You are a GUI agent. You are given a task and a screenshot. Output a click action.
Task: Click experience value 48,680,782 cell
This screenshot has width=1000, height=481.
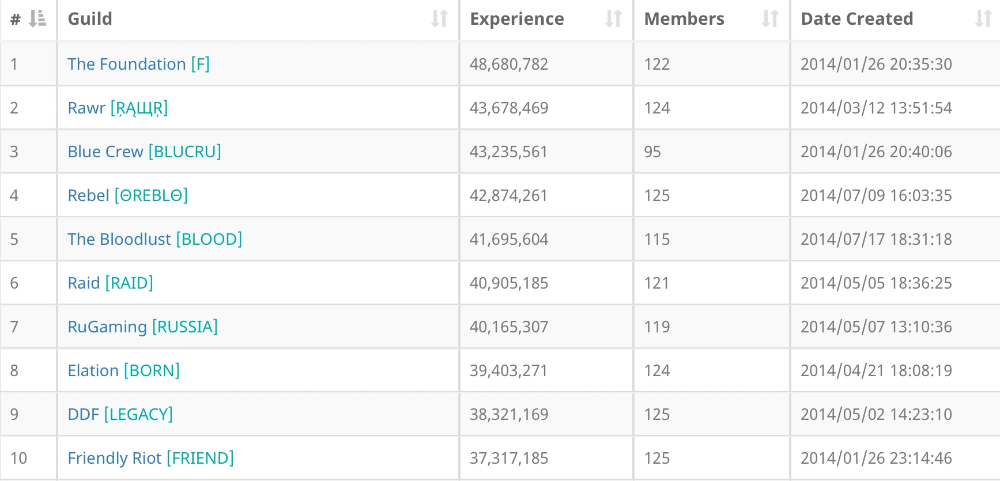click(509, 64)
